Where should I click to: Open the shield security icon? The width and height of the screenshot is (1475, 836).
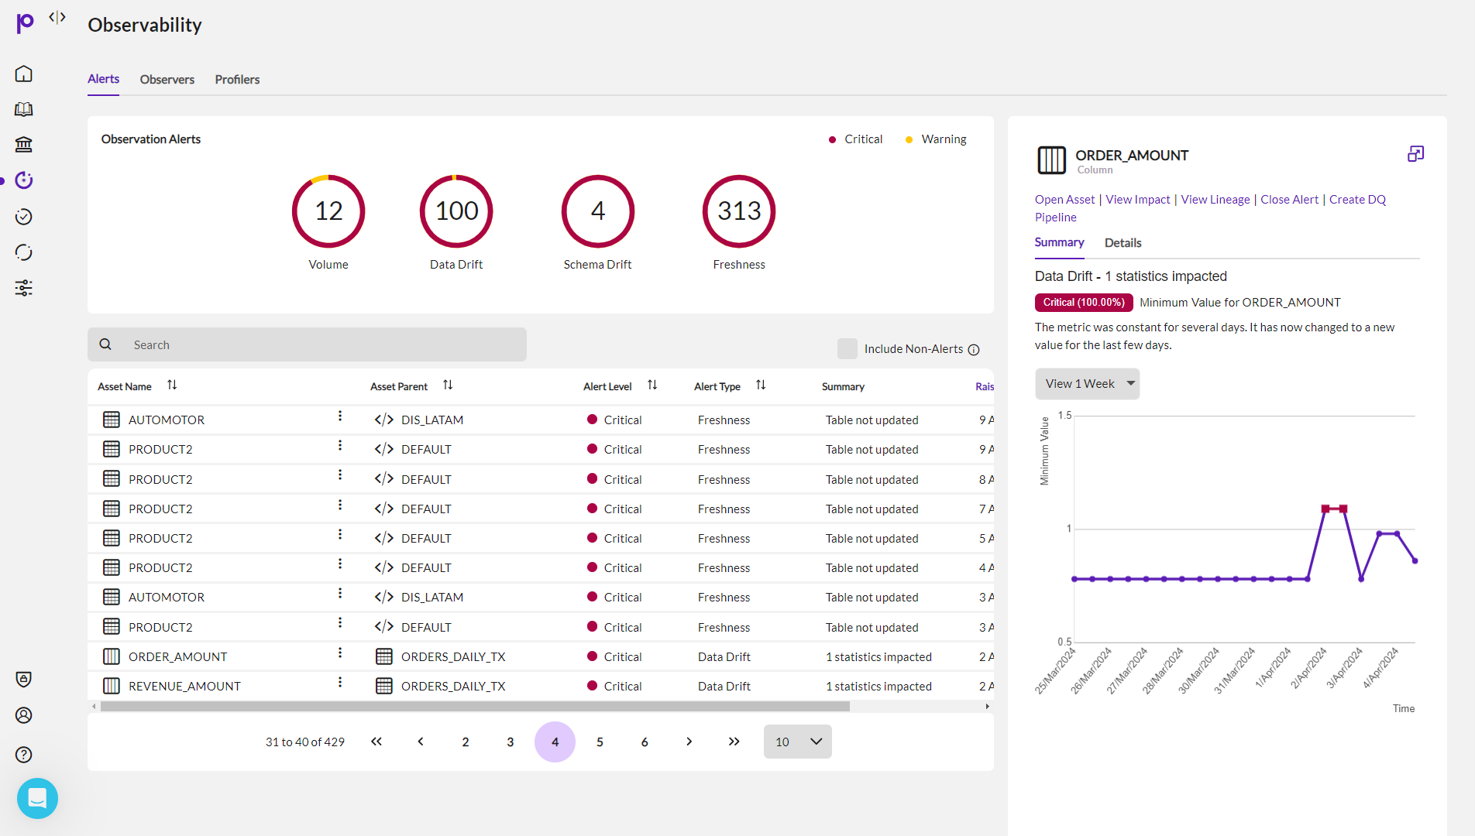[24, 679]
